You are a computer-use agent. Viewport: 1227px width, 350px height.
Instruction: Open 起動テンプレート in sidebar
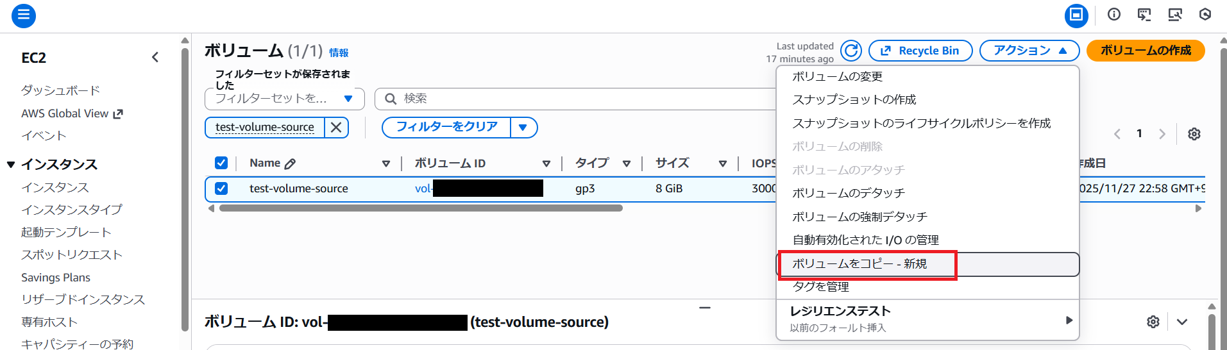coord(66,232)
